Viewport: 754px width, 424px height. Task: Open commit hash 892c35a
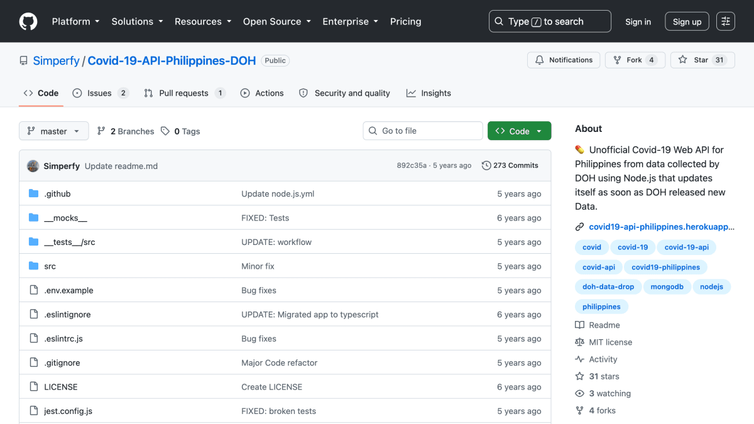412,166
